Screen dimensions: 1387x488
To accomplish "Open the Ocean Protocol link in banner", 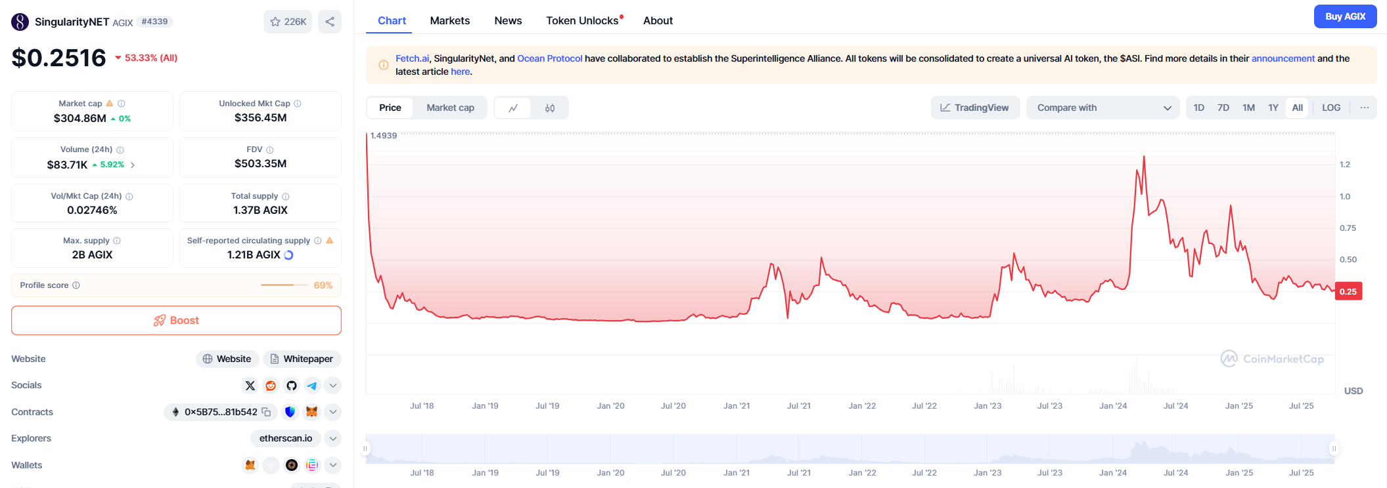I will [x=549, y=58].
